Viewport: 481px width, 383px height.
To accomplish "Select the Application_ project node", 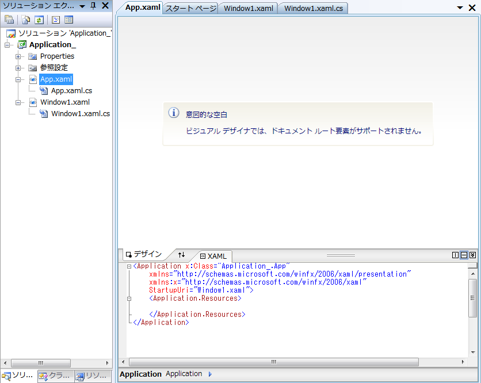I will click(52, 45).
